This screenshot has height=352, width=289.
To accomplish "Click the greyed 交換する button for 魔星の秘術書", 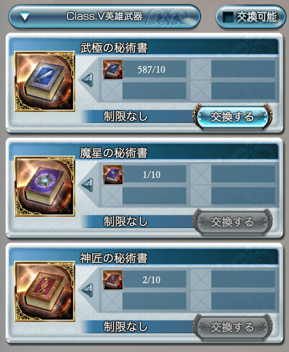I will point(232,222).
